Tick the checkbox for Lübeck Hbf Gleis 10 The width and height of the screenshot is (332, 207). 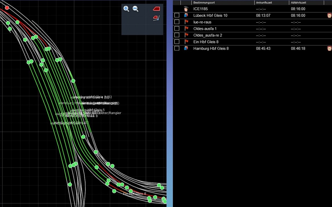(177, 15)
